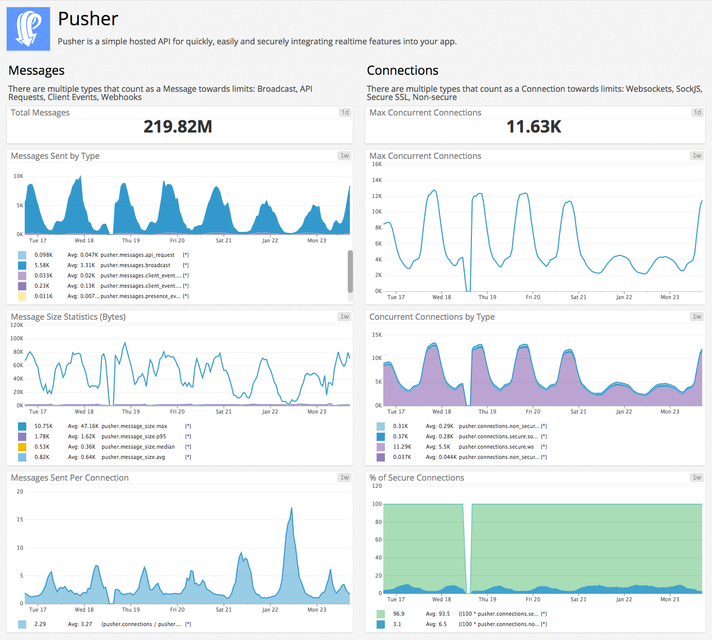Click the pusher.message_size.max legend swatch
Viewport: 712px width, 640px height.
tap(22, 426)
